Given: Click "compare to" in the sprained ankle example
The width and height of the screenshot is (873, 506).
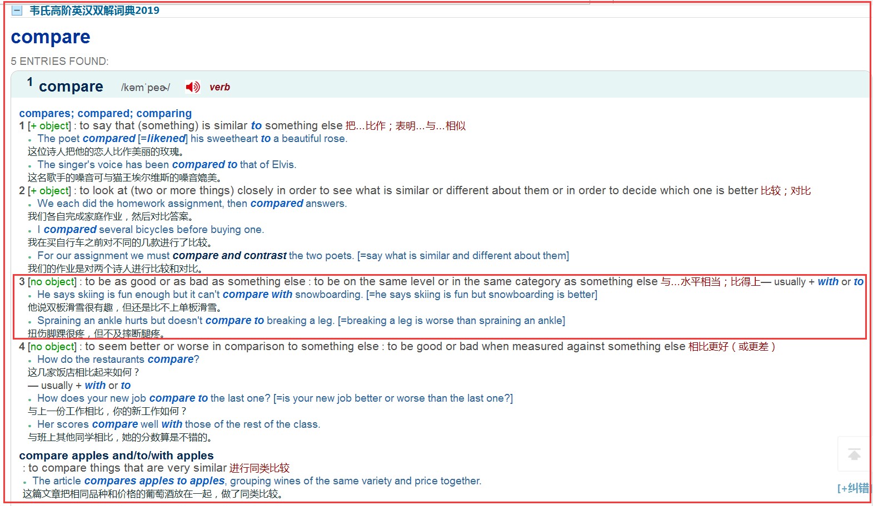Looking at the screenshot, I should click(235, 321).
